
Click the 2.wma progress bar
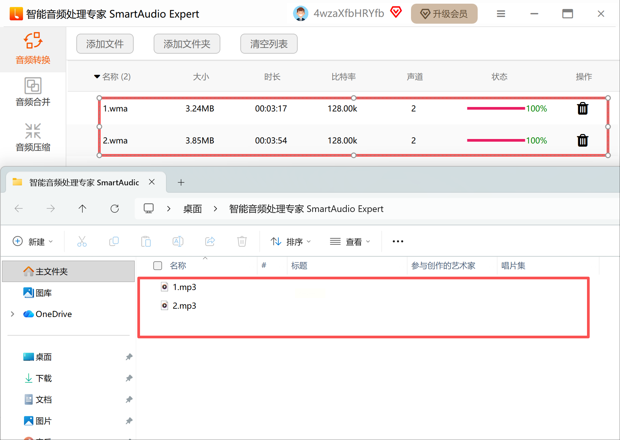[496, 140]
